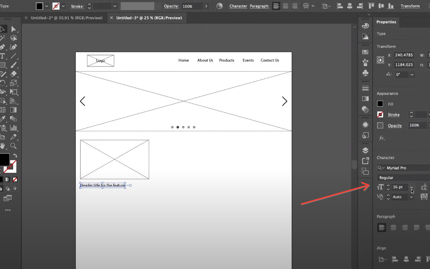Screen dimensions: 430x269
Task: Open the font style dropdown showing Regular
Action: coord(402,177)
